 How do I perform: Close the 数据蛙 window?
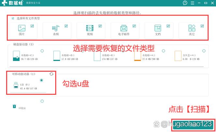(212, 3)
